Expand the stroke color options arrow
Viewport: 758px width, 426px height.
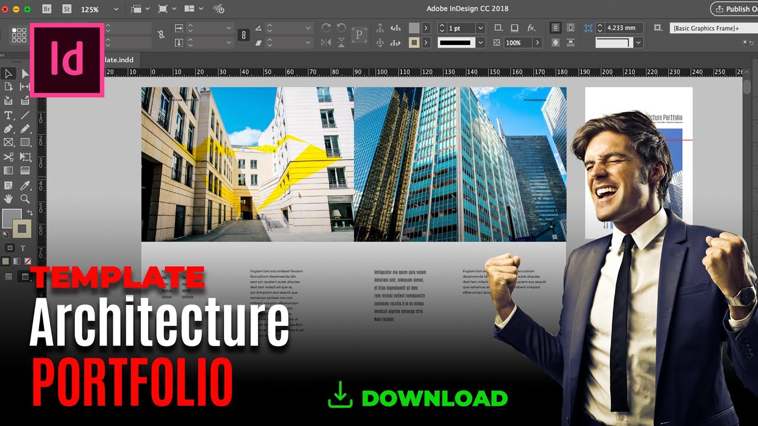click(426, 43)
